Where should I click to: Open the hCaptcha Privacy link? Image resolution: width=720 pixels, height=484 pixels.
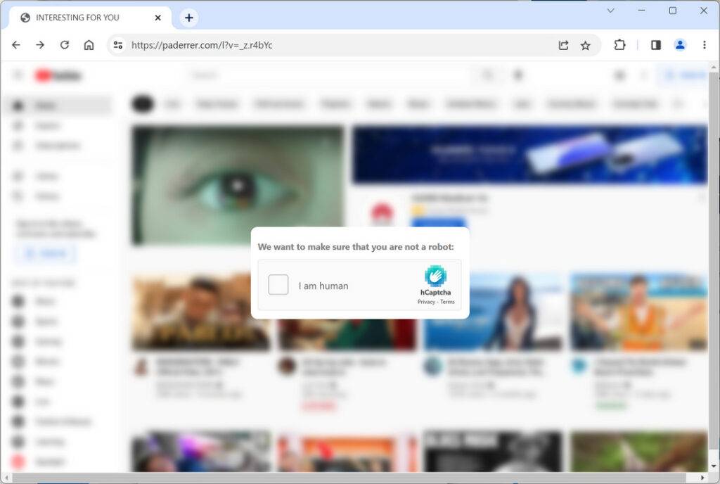point(425,301)
